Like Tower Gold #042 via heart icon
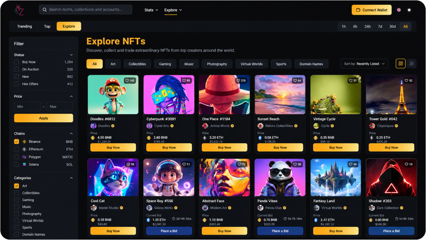426x240 pixels. tap(406, 80)
